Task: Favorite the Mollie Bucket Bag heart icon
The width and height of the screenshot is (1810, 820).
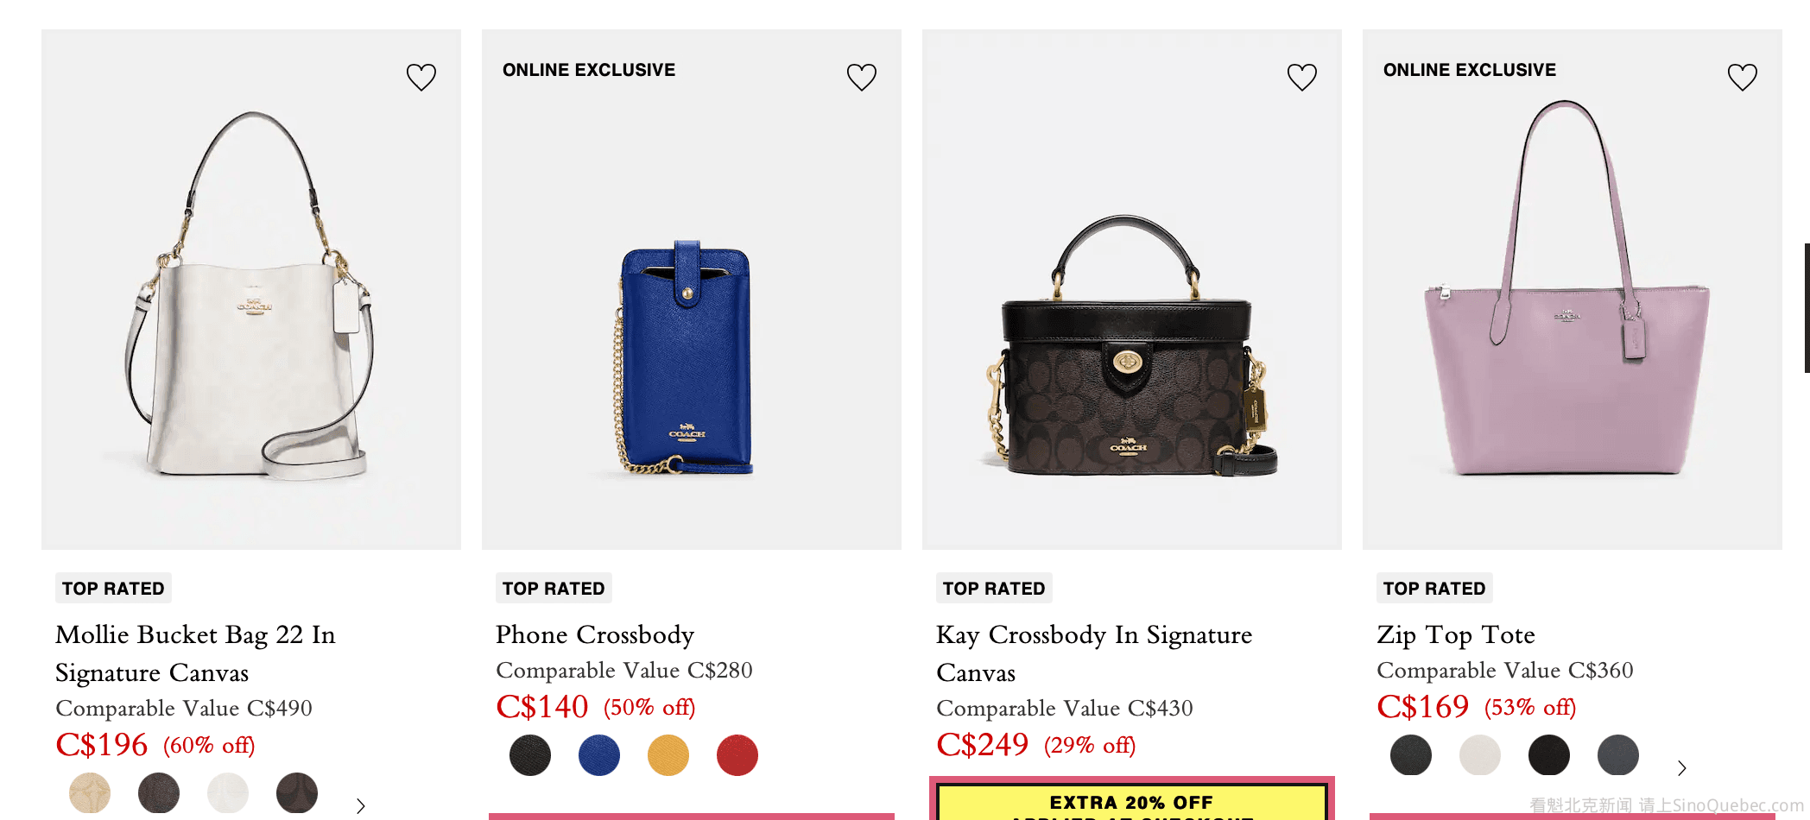Action: click(421, 78)
